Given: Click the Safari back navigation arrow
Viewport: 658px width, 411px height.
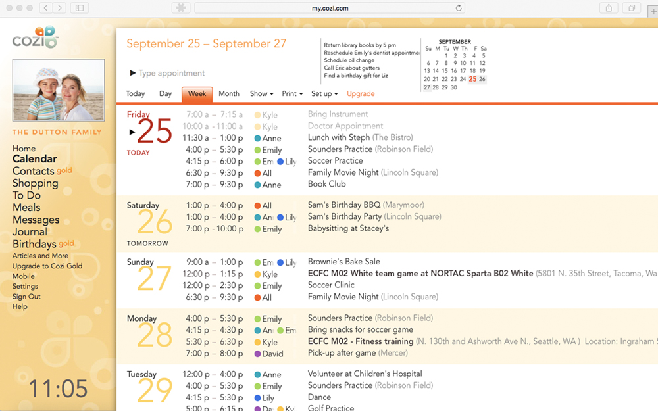Looking at the screenshot, I should point(46,7).
